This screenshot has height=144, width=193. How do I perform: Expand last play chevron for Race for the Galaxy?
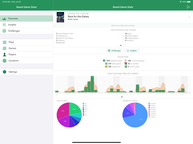[189, 17]
